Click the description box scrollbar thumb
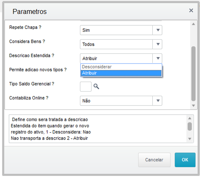Viewport: 200px width, 177px height. pyautogui.click(x=190, y=126)
